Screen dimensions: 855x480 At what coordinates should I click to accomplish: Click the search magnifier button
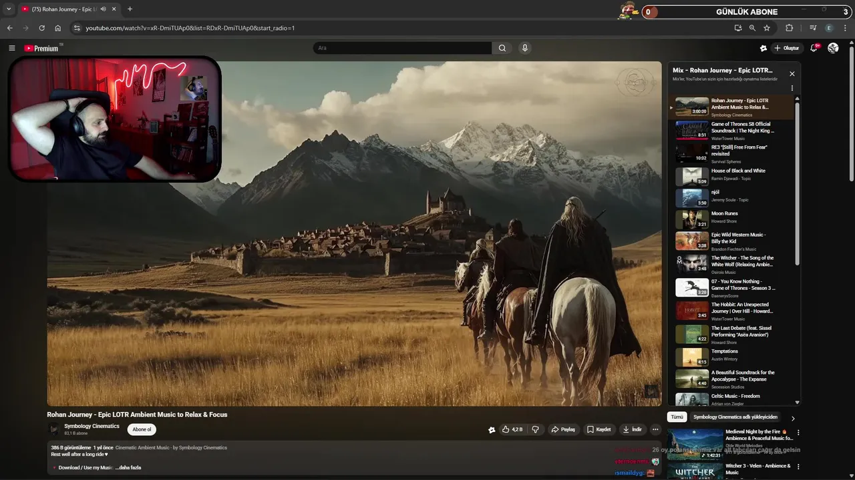[x=502, y=48]
